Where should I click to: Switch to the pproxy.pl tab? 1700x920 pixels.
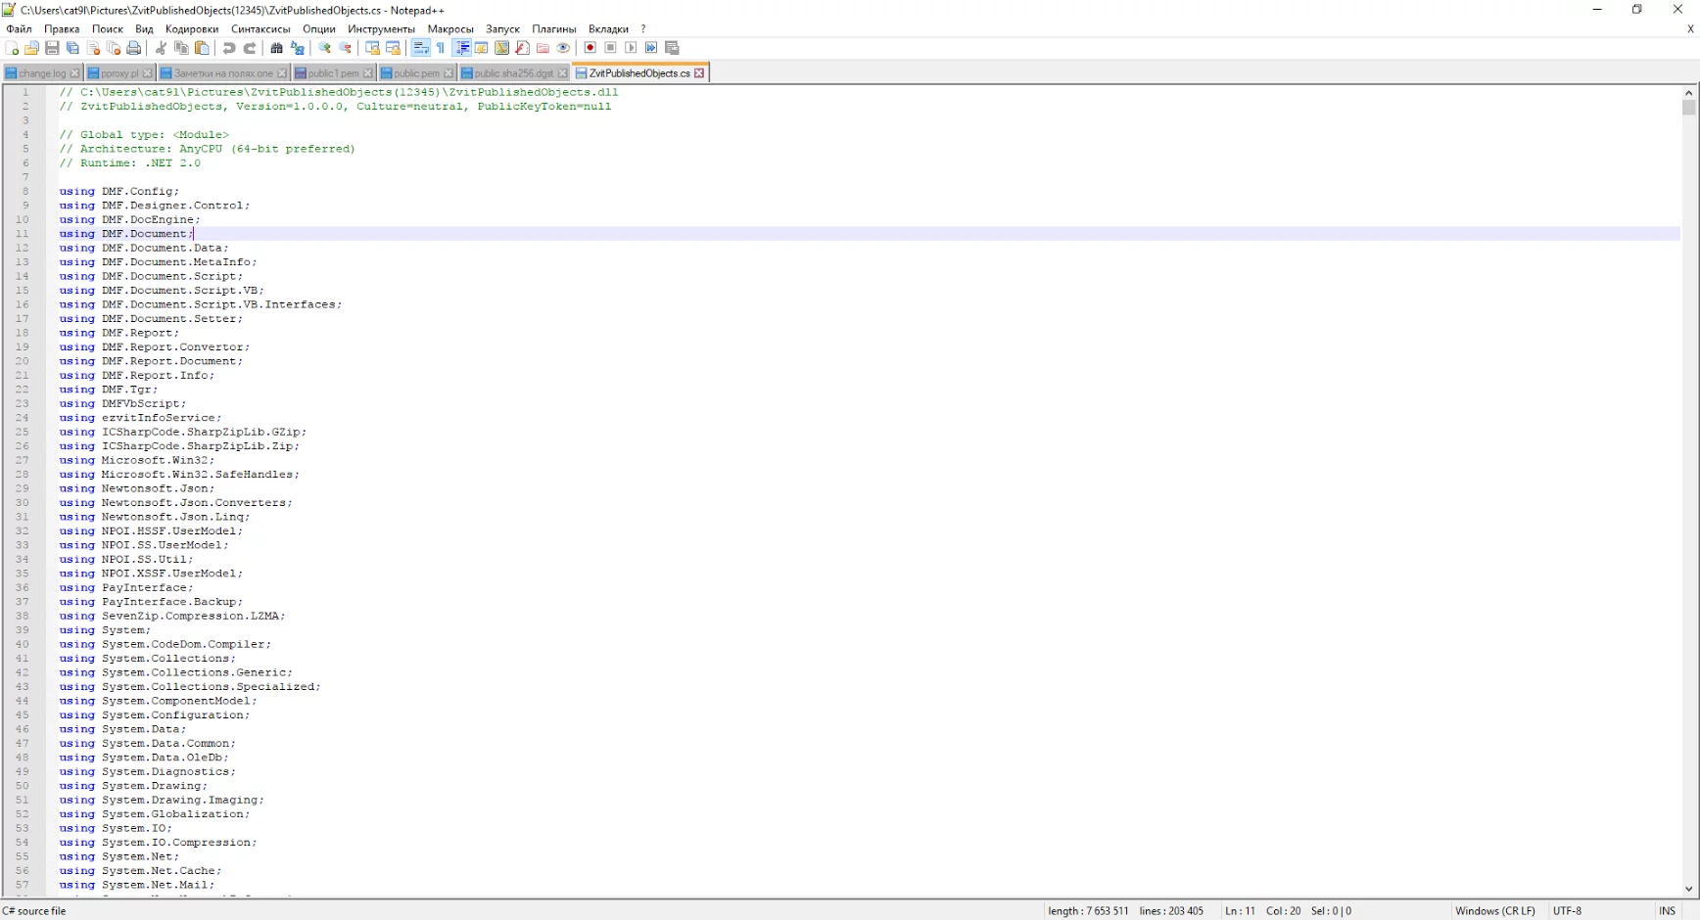(119, 73)
